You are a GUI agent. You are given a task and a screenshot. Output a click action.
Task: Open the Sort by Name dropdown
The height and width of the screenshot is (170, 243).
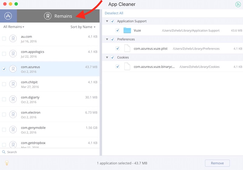pos(83,27)
